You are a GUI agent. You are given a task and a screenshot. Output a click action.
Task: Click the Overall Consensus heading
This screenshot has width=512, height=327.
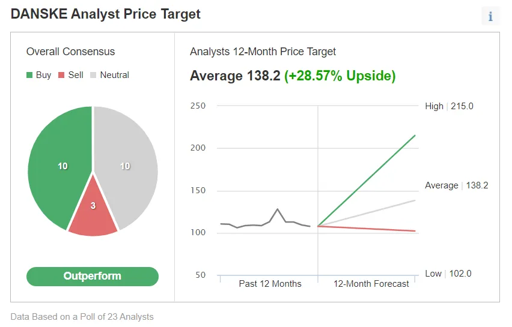pyautogui.click(x=70, y=52)
